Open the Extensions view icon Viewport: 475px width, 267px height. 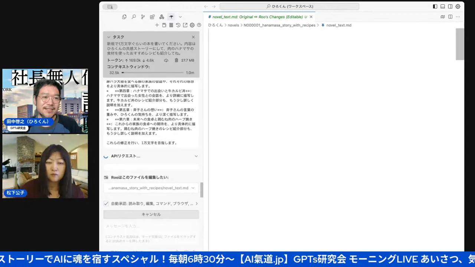153,17
